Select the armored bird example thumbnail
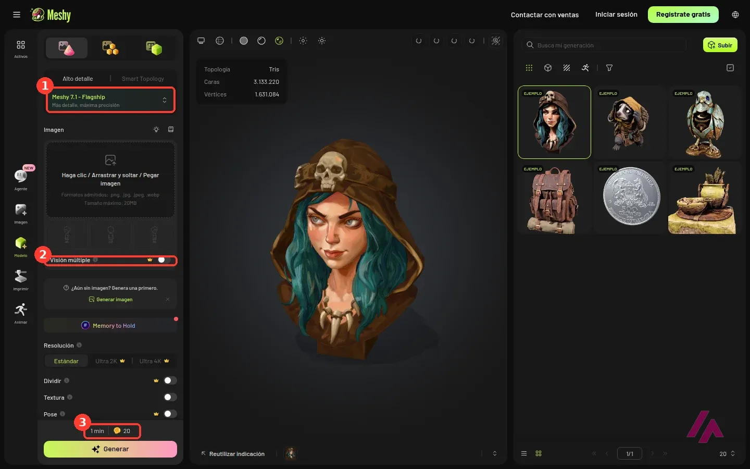Viewport: 750px width, 469px height. click(705, 122)
